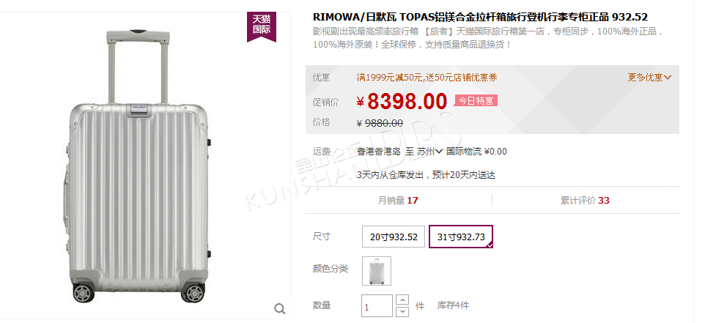Click the 月销量 17 tab
The width and height of the screenshot is (705, 323).
[x=399, y=201]
